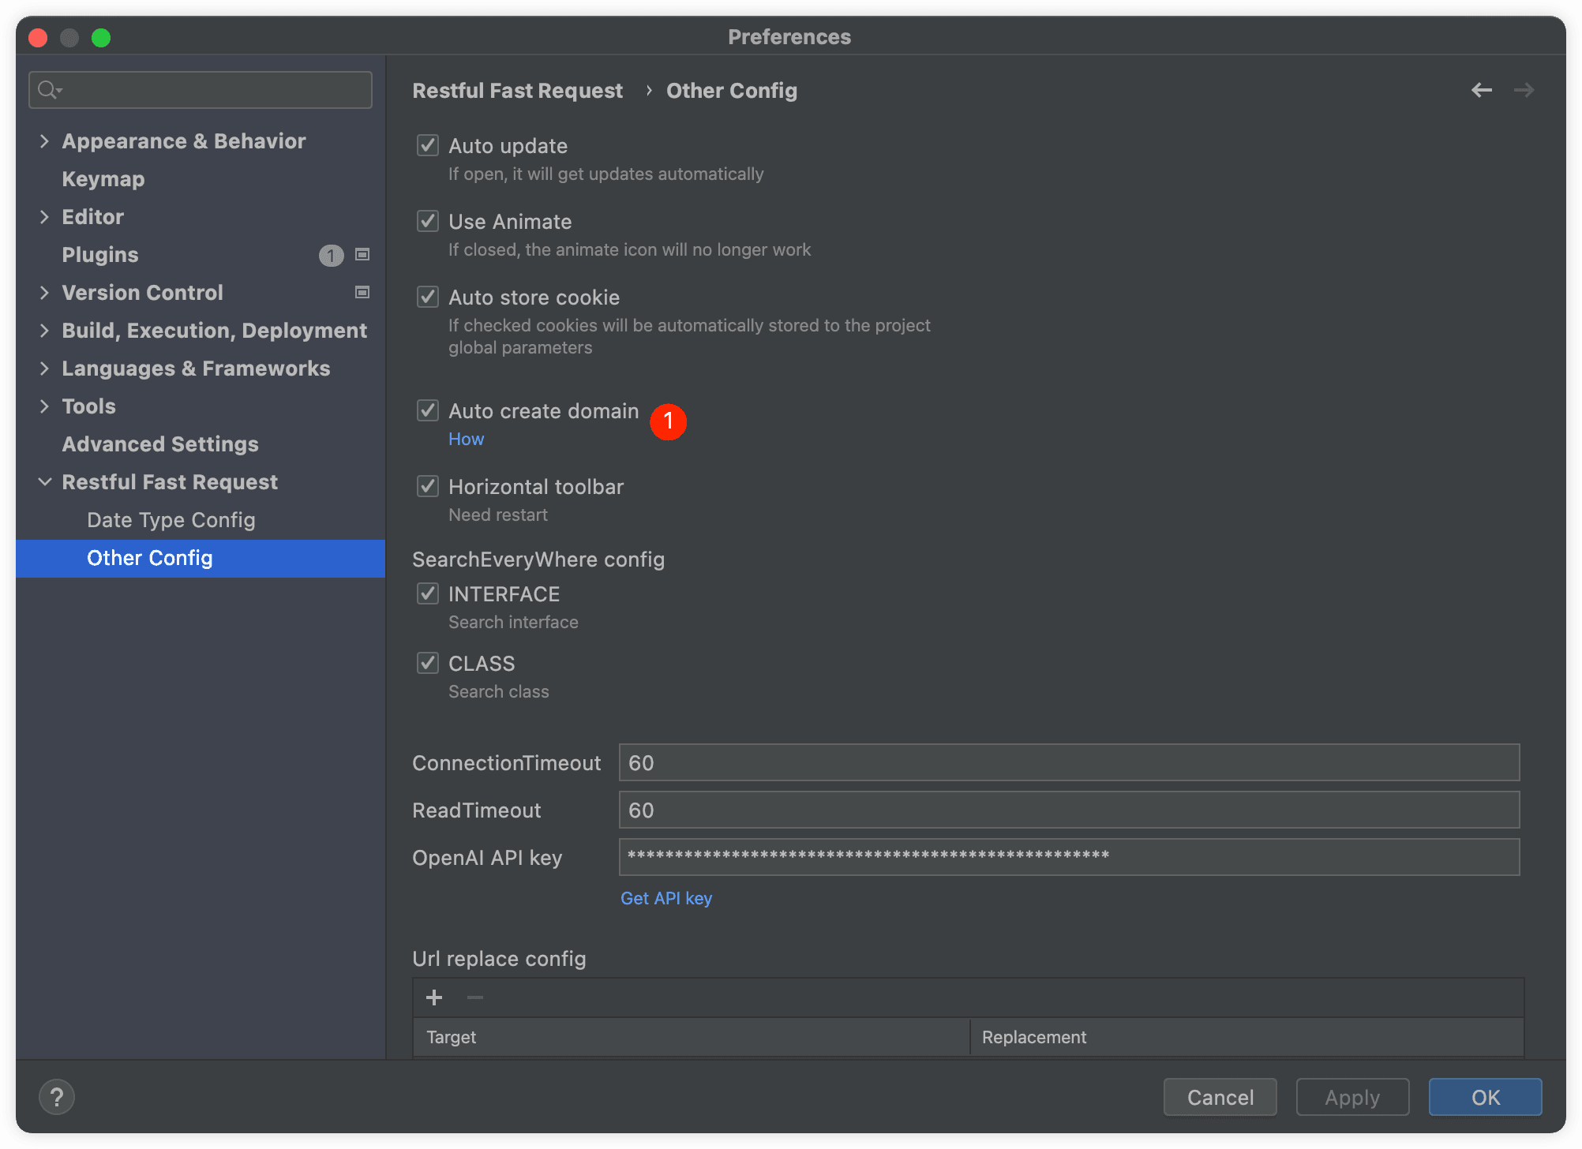Open the help question mark button
Image resolution: width=1582 pixels, height=1149 pixels.
[x=57, y=1097]
